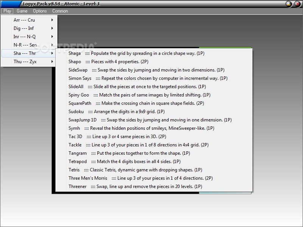Start the classic Tetris game
The height and width of the screenshot is (227, 303).
coord(154,169)
